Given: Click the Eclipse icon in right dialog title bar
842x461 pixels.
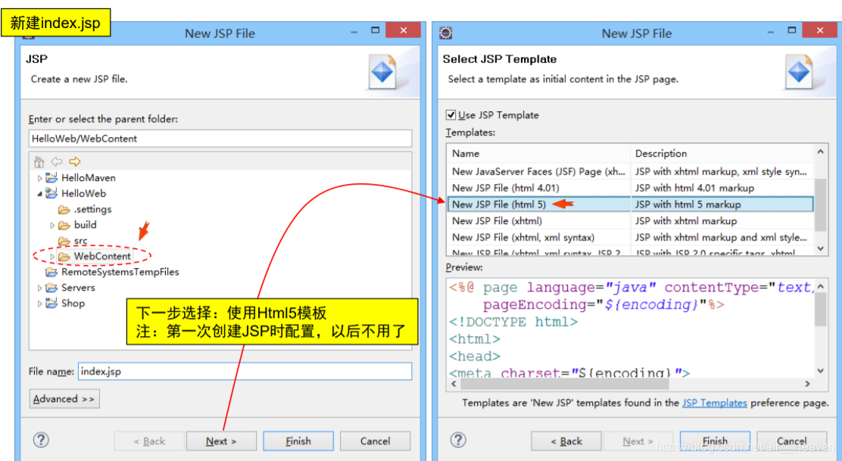Looking at the screenshot, I should coord(445,33).
